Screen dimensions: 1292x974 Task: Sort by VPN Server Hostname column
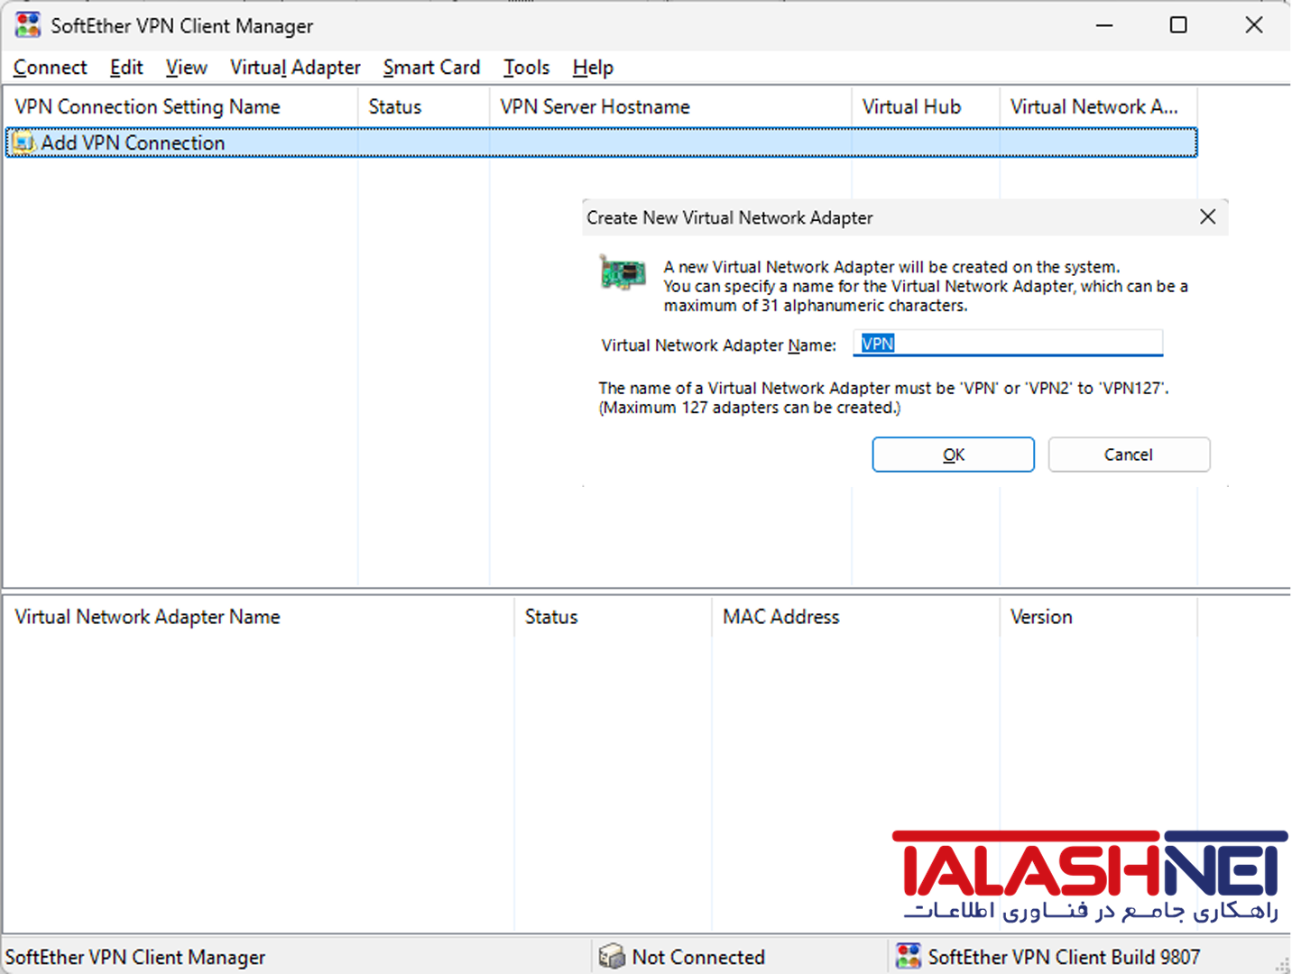[x=670, y=106]
